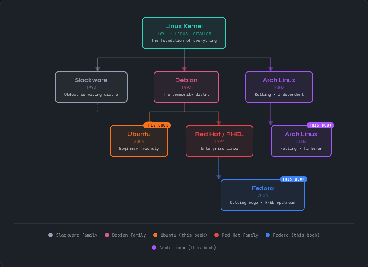Select the Debian community distro node
368x267 pixels.
186,87
